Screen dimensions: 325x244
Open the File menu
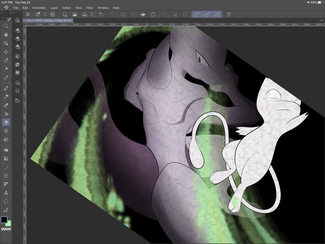(16, 8)
